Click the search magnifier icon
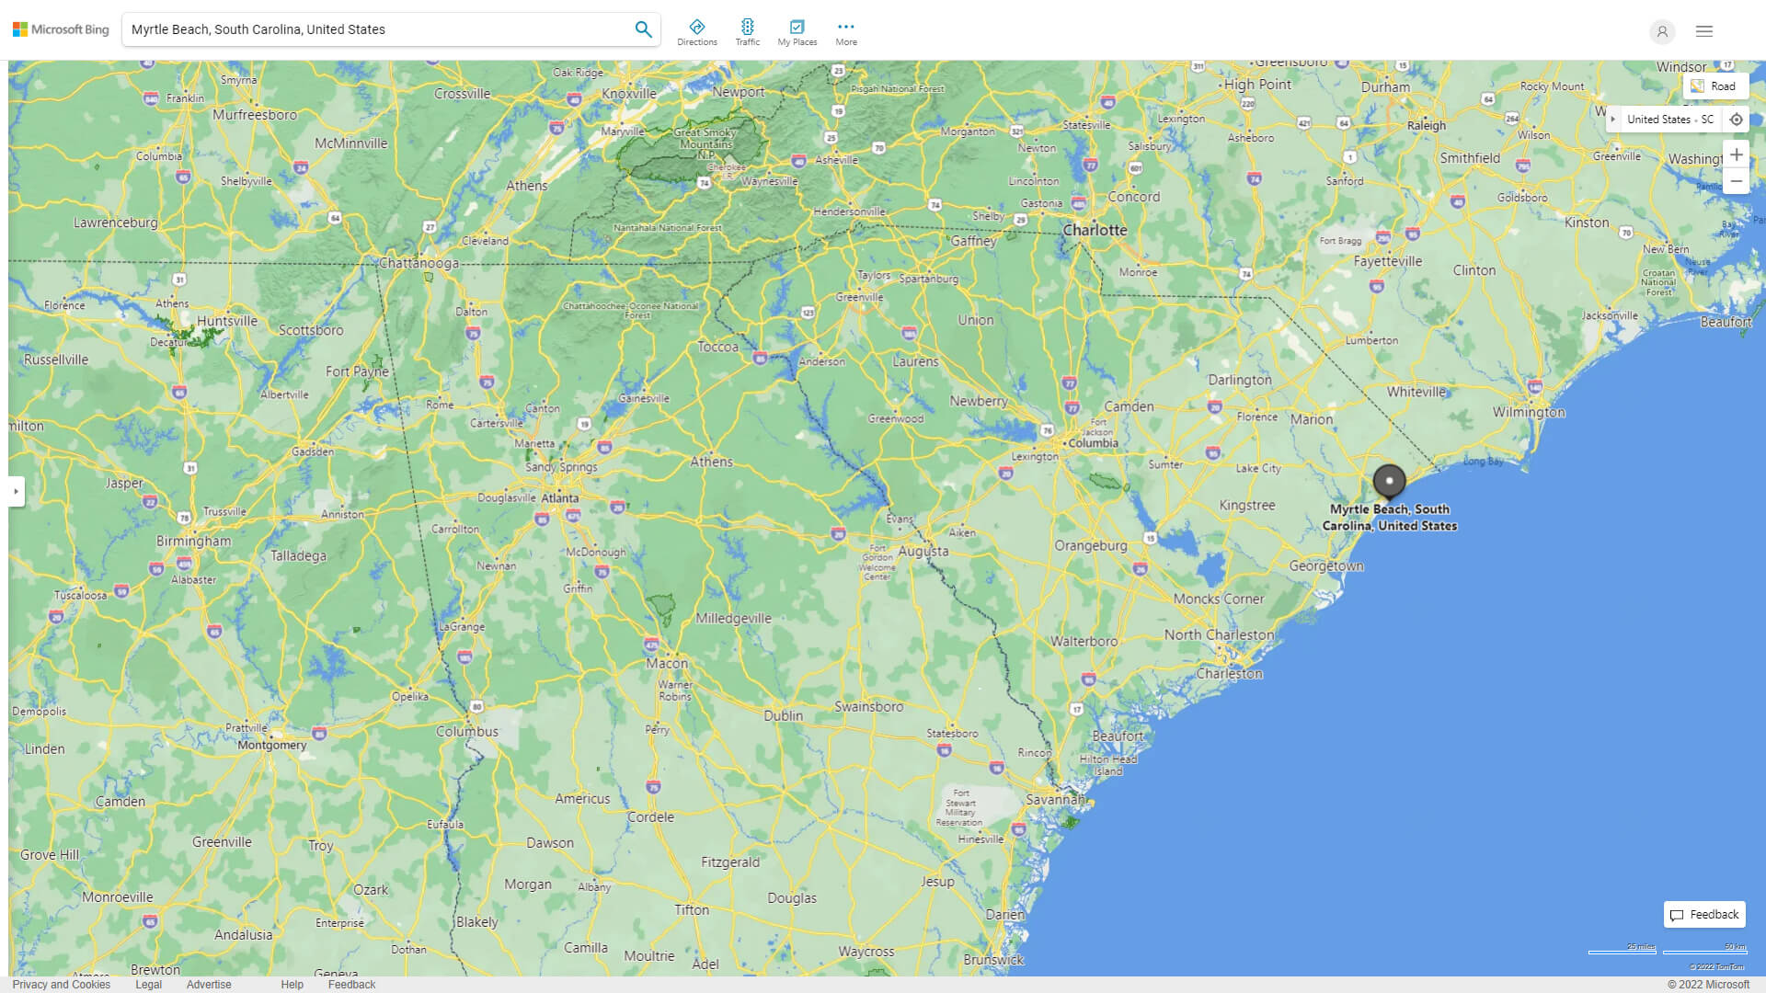The width and height of the screenshot is (1766, 993). click(x=643, y=29)
